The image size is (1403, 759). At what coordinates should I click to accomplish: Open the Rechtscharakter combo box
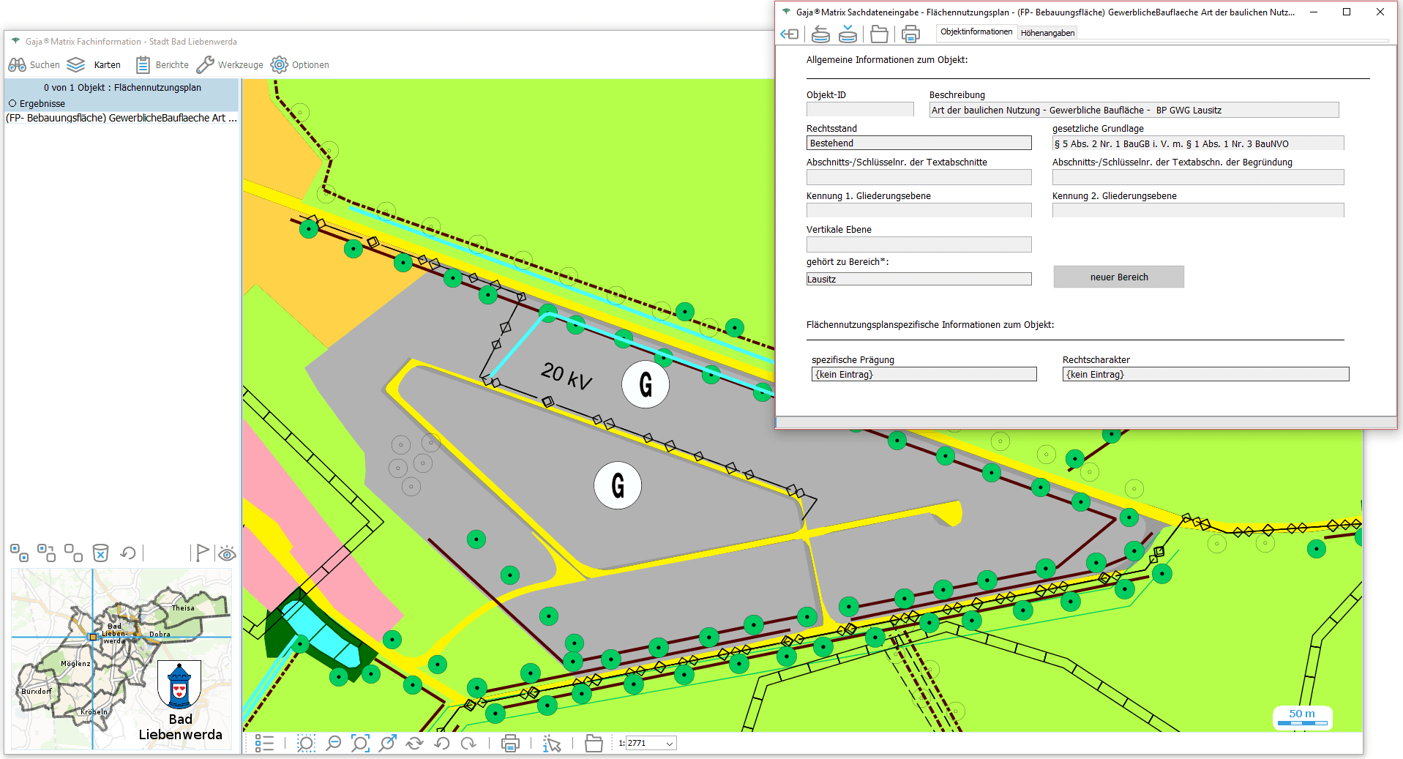(1205, 375)
